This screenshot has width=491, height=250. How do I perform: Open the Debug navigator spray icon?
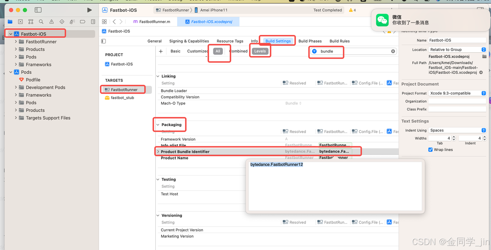tap(72, 22)
